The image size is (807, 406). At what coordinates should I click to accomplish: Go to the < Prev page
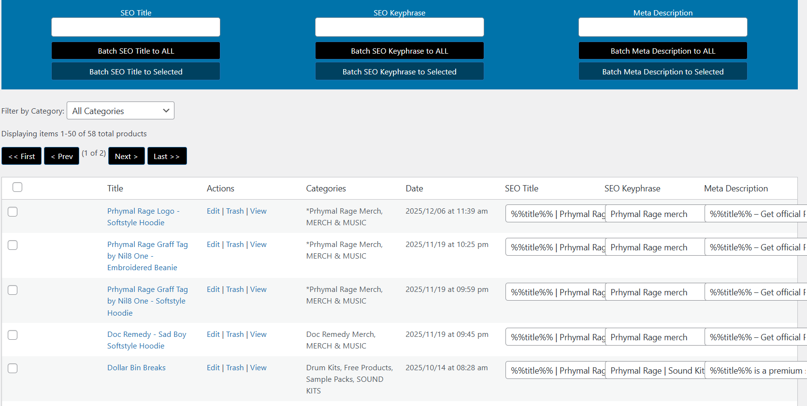(x=62, y=156)
